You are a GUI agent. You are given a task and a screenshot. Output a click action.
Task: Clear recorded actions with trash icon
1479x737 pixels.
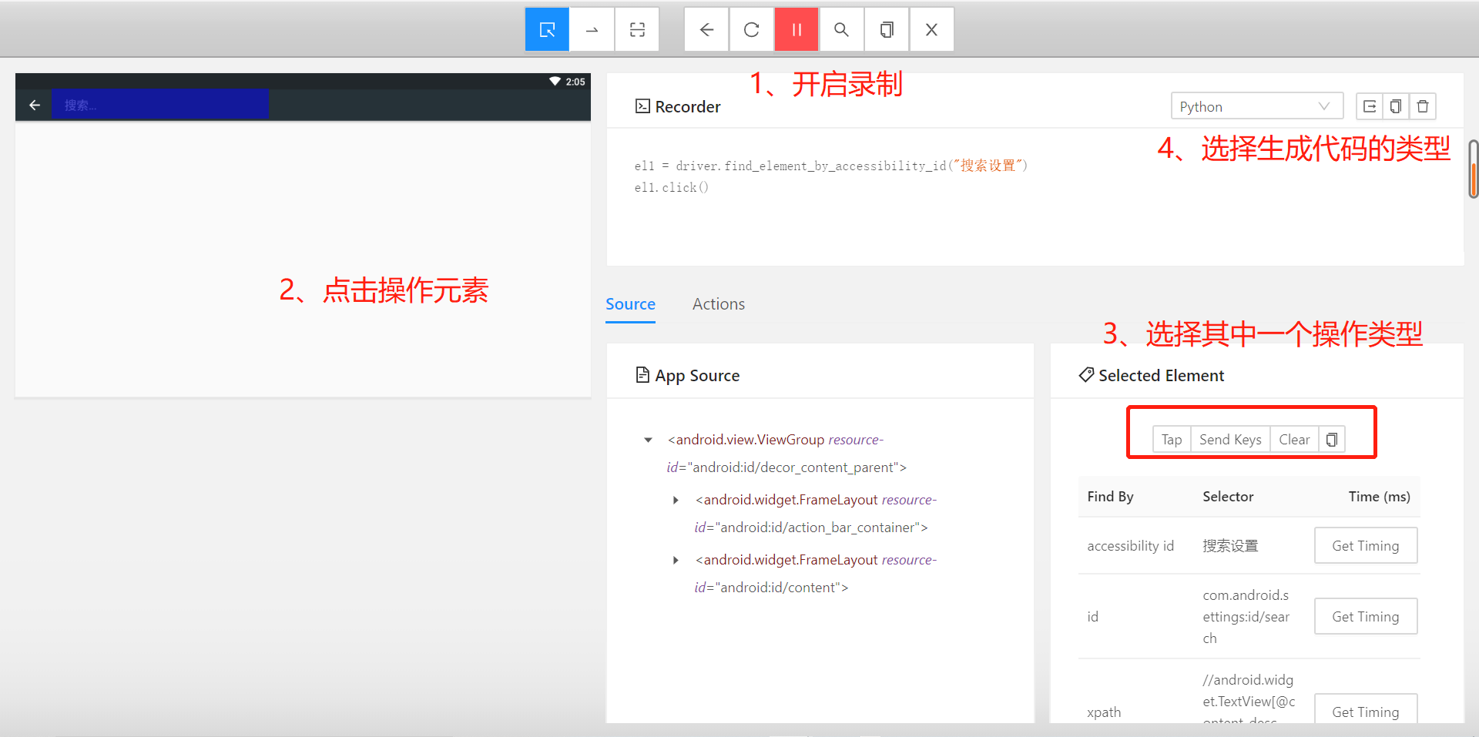[x=1423, y=106]
